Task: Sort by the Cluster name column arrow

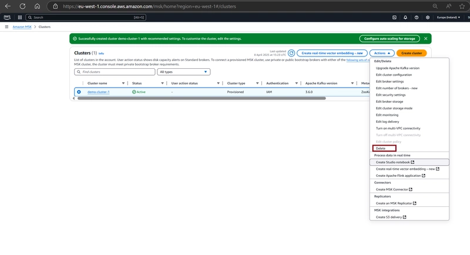Action: pos(123,83)
